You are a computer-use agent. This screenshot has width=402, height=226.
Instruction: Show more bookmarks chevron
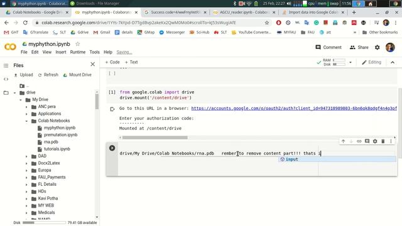pos(355,32)
